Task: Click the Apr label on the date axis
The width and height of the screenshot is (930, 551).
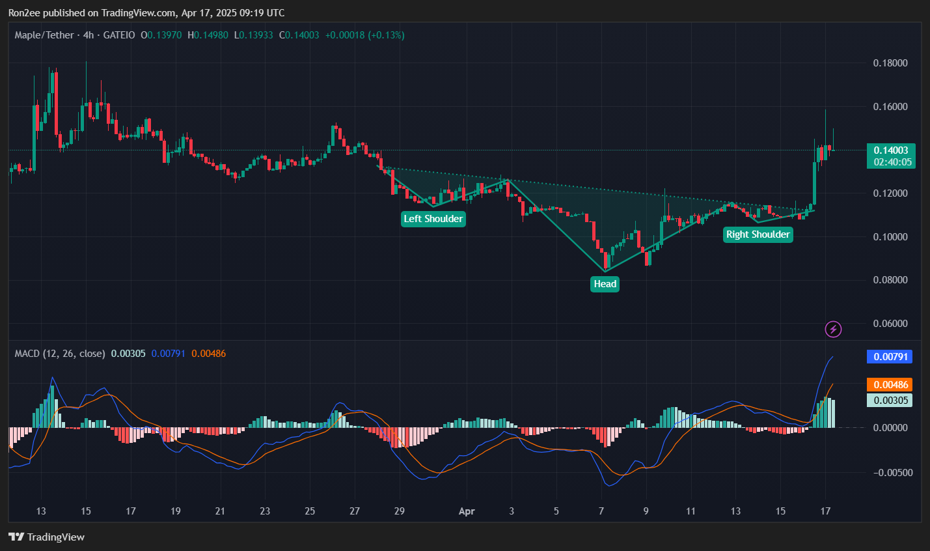Action: coord(467,512)
